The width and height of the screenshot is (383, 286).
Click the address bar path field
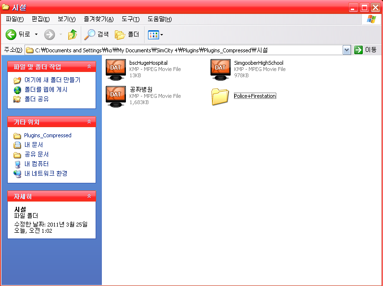coord(184,50)
